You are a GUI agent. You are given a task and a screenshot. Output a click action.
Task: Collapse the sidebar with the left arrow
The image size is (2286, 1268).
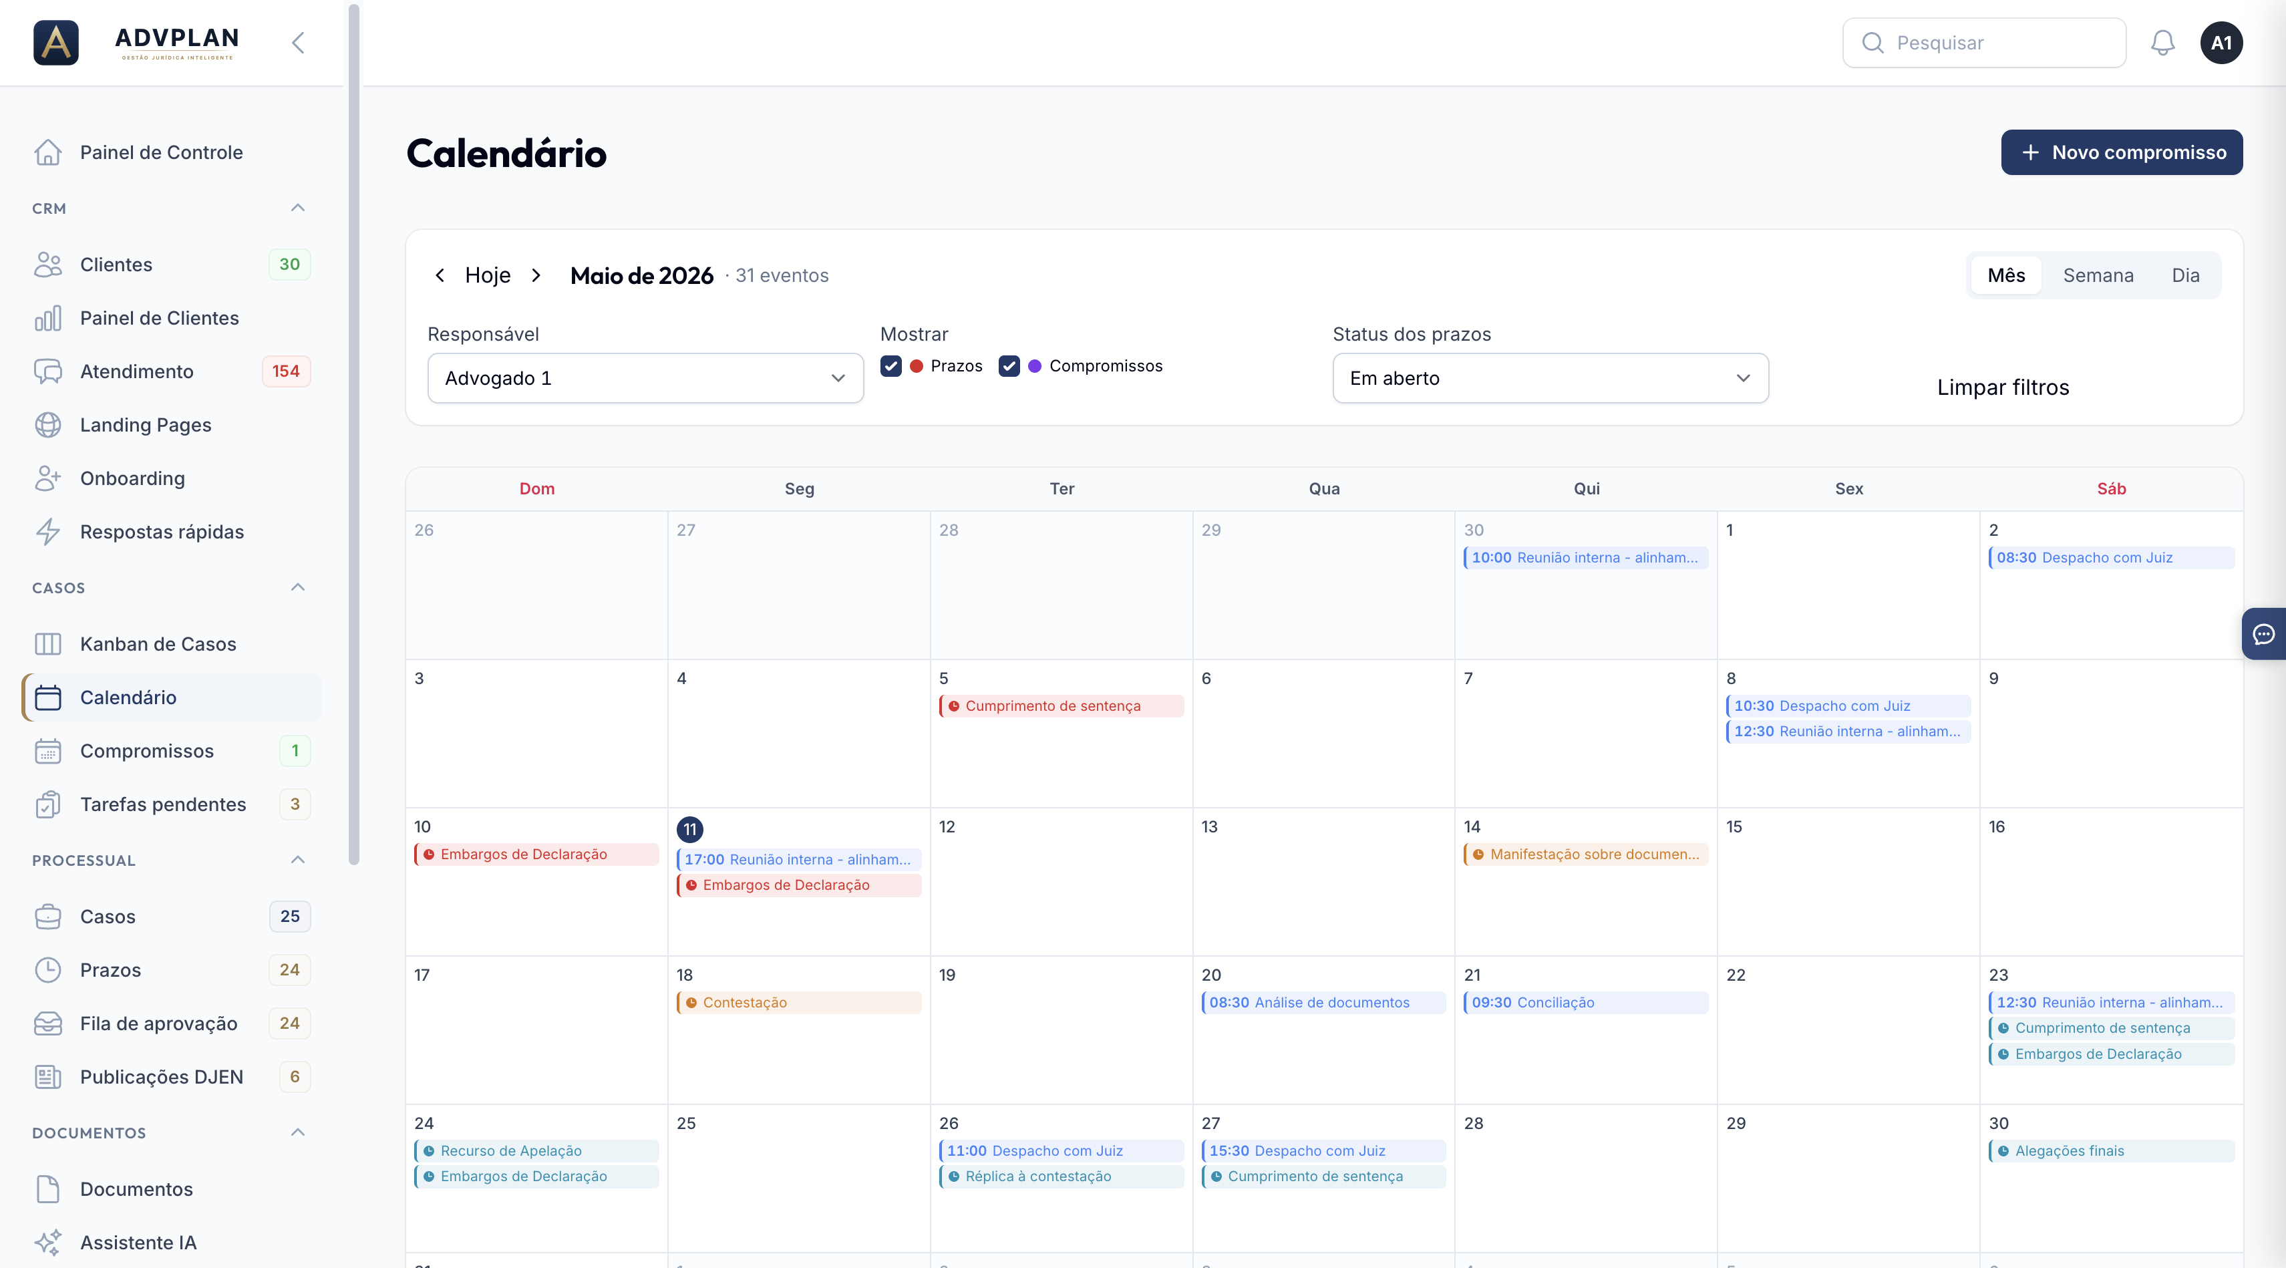(298, 43)
